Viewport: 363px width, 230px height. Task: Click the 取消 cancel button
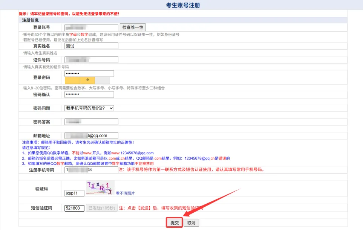191,223
